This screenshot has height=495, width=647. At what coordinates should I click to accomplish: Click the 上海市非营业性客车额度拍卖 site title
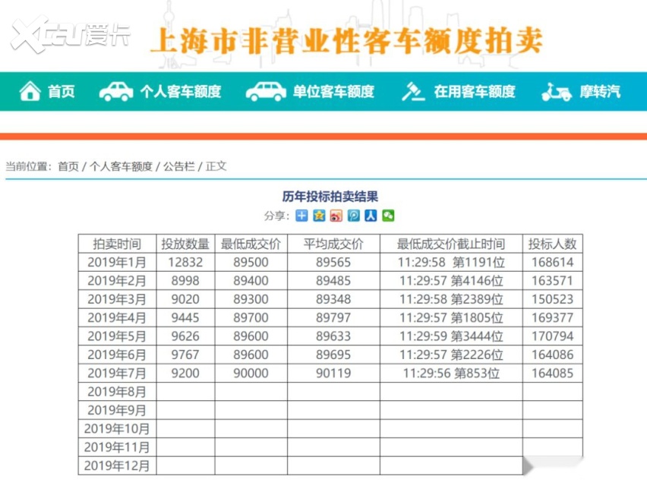(x=346, y=39)
